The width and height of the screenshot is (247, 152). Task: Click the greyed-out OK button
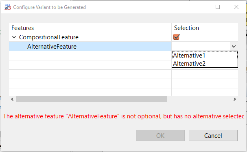(x=160, y=135)
